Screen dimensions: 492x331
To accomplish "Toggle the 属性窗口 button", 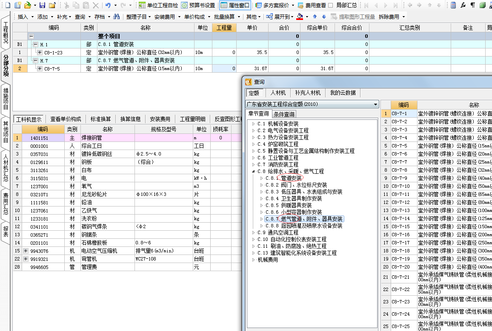I will click(235, 5).
